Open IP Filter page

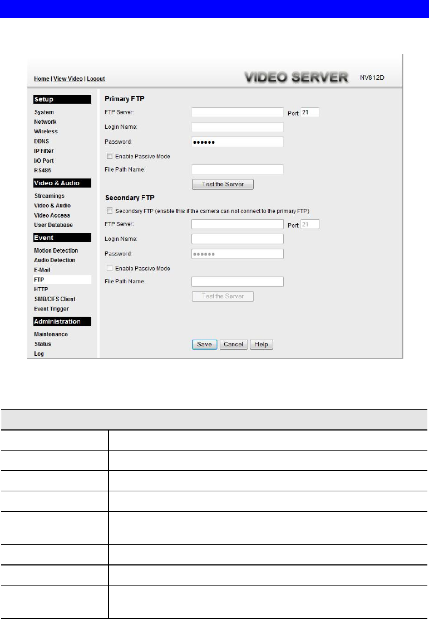[x=44, y=151]
